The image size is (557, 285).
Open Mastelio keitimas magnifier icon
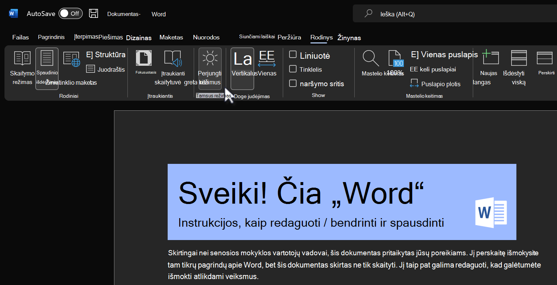pos(371,58)
